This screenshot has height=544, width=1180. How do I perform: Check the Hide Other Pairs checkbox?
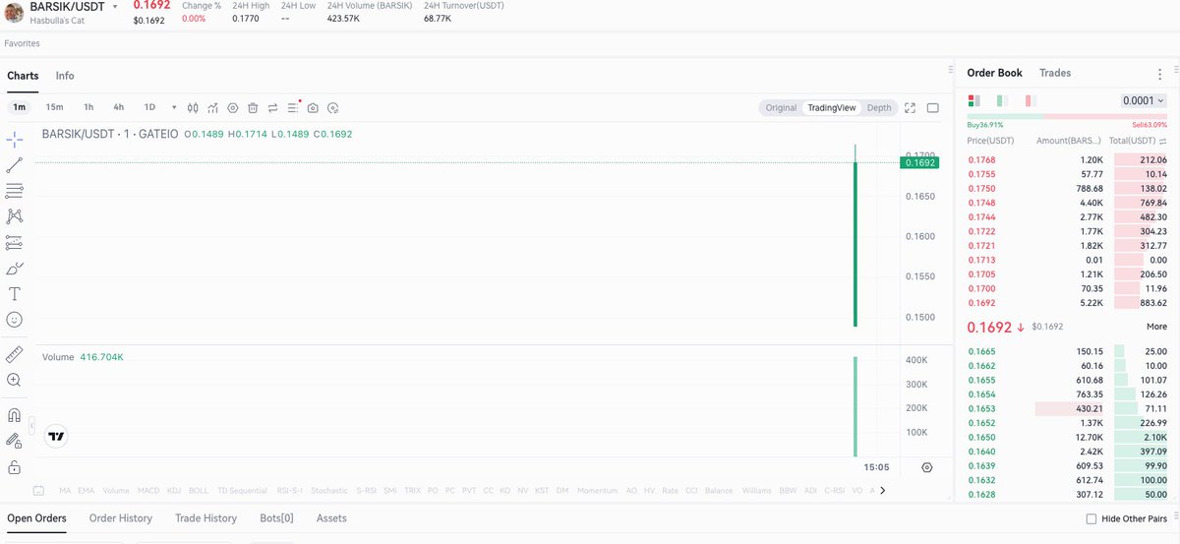point(1091,518)
